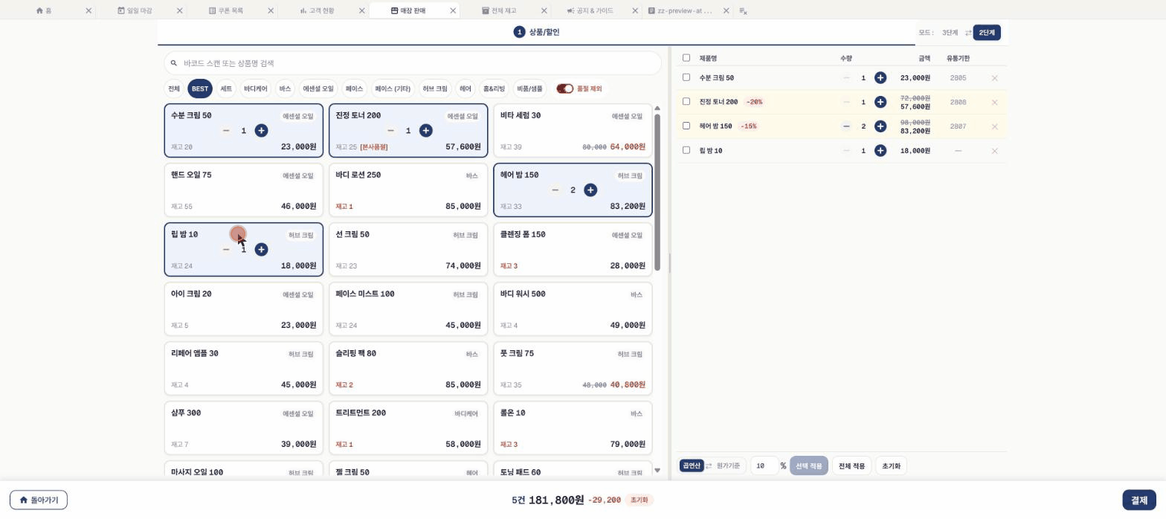Remove 수분 크림 50 from the cart list
The width and height of the screenshot is (1166, 519).
point(994,78)
